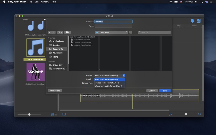Choose MP3 audio format(*.mp3) option
This screenshot has width=216, height=135.
[110, 80]
